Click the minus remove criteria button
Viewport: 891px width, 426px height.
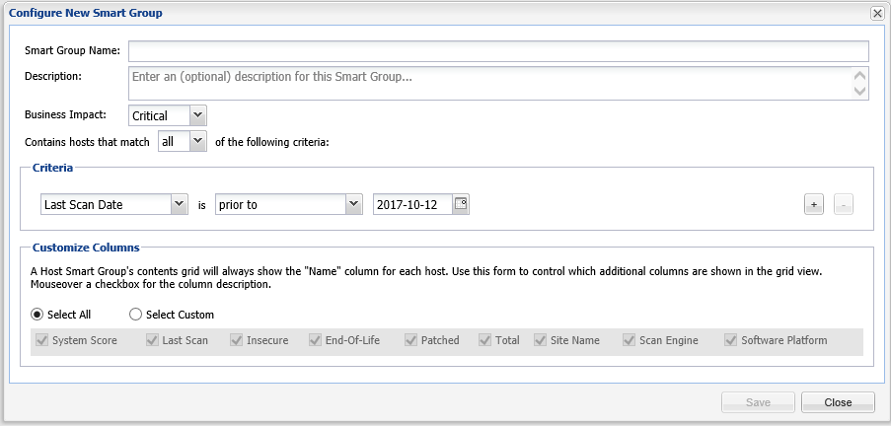pos(844,204)
